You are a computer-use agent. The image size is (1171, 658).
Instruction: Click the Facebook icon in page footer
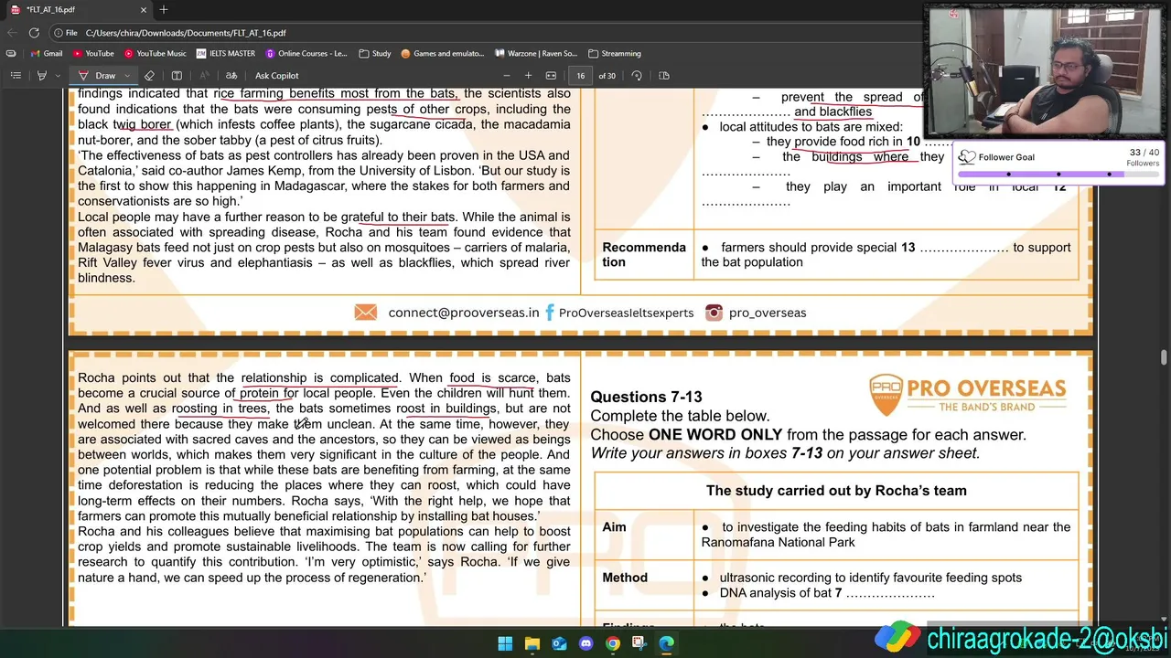point(550,313)
